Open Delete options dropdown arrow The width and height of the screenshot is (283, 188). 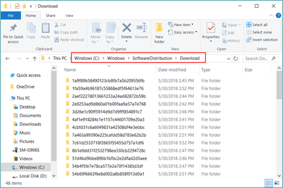126,41
